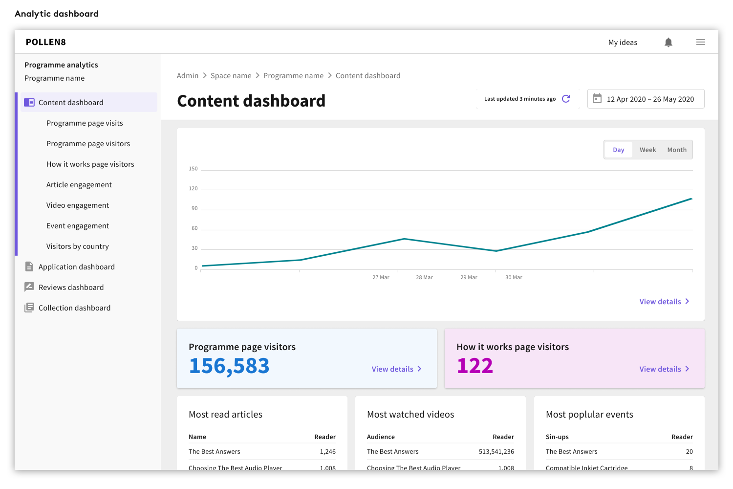Switch chart view to Month
This screenshot has width=733, height=489.
(677, 150)
